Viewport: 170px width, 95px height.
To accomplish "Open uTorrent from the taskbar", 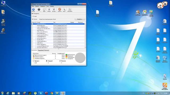I will tap(35, 93).
